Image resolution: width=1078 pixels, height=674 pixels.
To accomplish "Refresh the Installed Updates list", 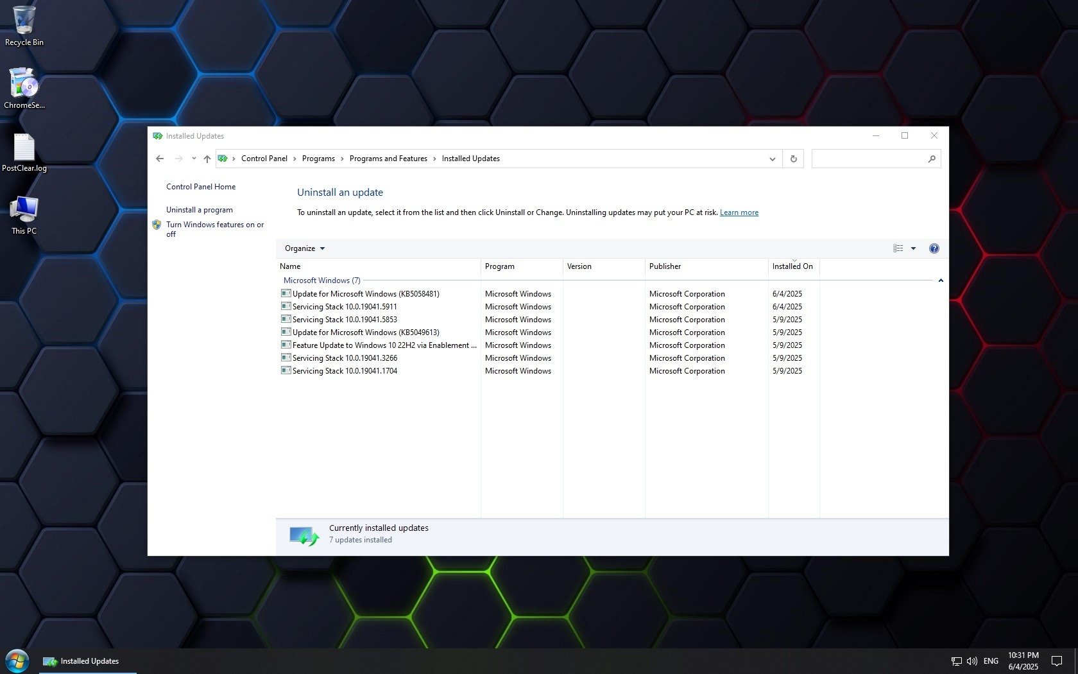I will (793, 159).
